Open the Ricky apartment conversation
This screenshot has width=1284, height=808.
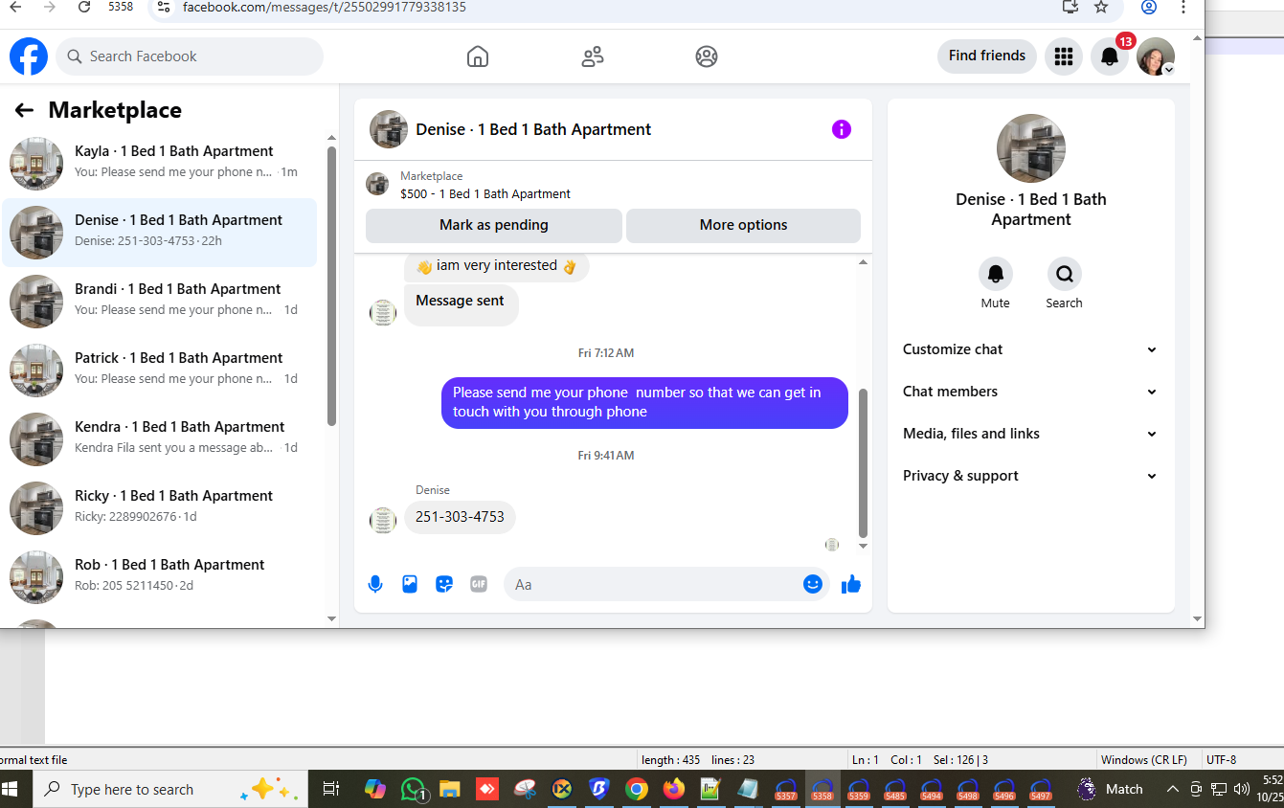coord(160,508)
